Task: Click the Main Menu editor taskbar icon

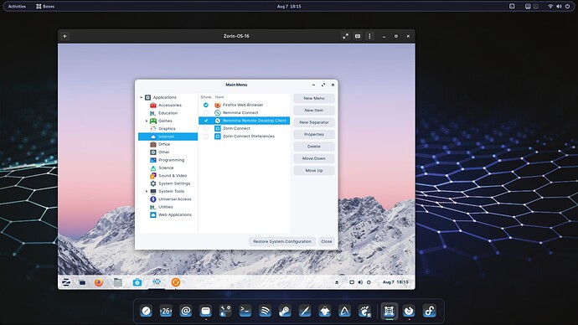Action: pos(157,282)
